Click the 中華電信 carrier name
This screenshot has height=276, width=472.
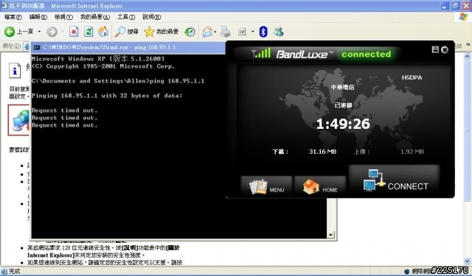tap(342, 87)
